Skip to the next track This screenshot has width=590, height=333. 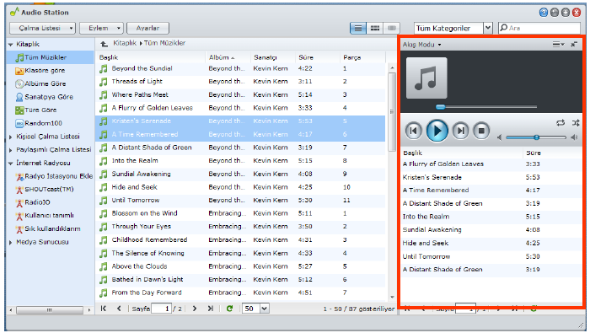[460, 131]
